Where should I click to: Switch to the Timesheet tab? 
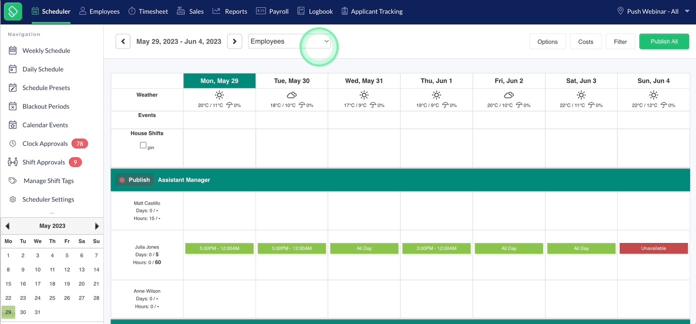(148, 11)
